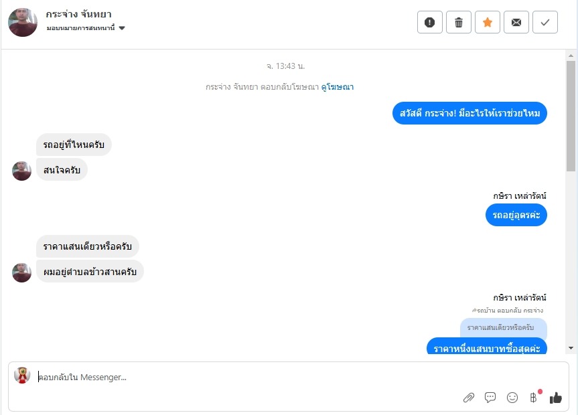Mark conversation unread with envelope icon

(x=516, y=23)
